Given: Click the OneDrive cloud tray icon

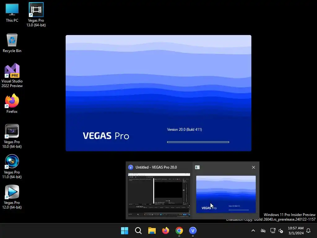Looking at the screenshot, I should point(263,231).
